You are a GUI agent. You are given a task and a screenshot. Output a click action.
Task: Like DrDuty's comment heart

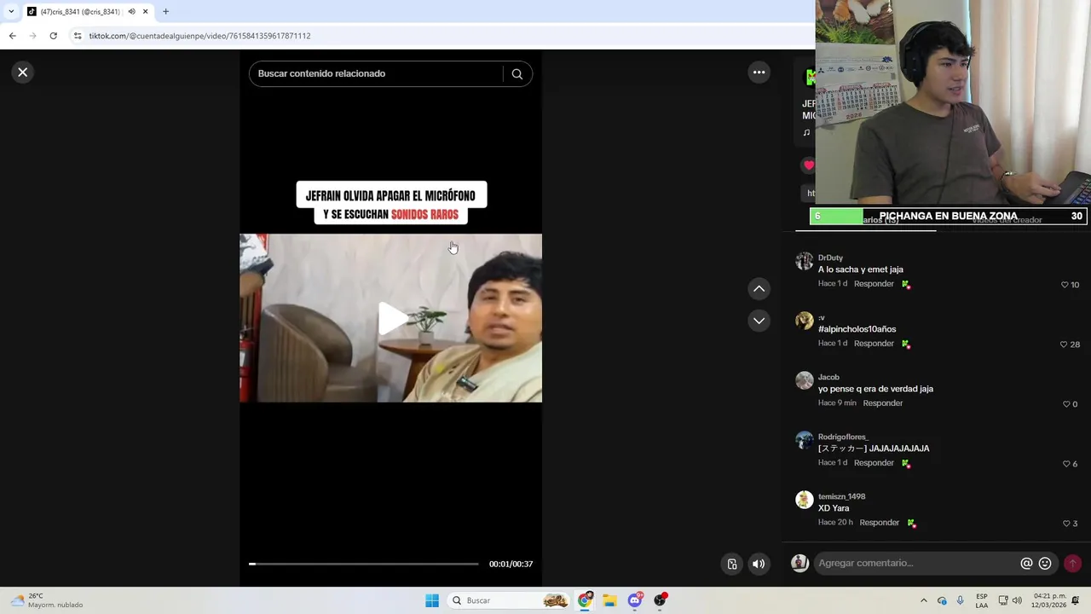1065,285
